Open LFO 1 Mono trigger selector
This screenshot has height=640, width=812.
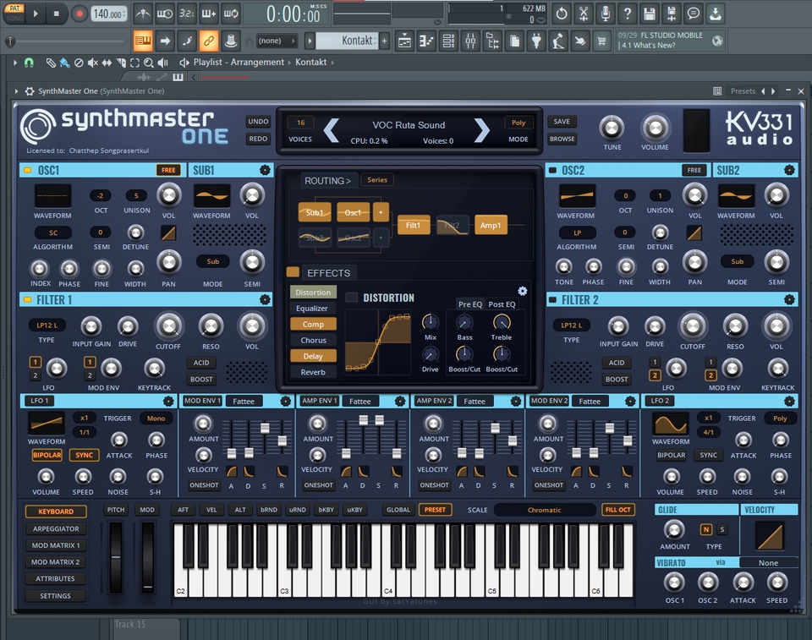pos(156,418)
